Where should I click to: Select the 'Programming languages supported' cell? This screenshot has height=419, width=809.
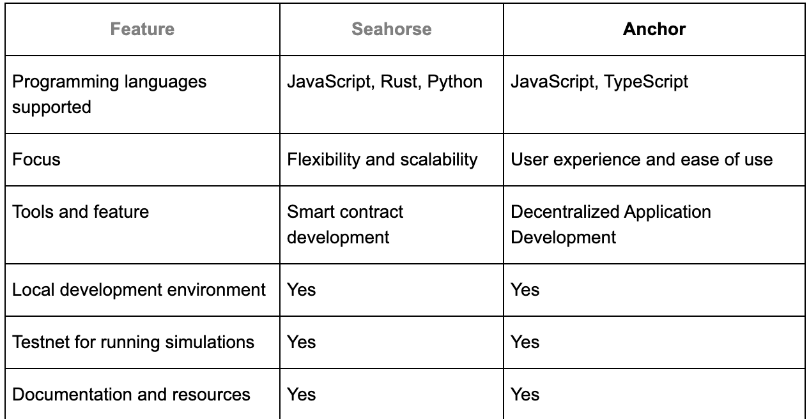(109, 95)
